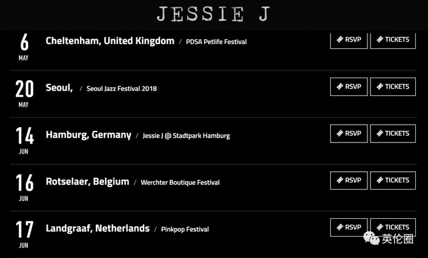Screen dimensions: 428x258
Task: Click the ticket icon in Seoul TICKETS button
Action: (x=380, y=87)
